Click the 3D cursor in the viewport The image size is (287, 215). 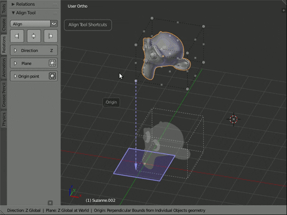coord(234,119)
